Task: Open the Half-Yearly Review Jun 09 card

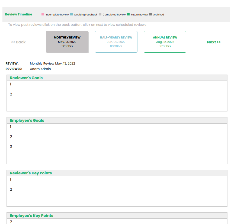Action: coord(116,42)
